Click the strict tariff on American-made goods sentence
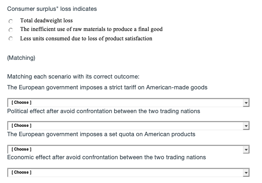262x183 pixels. point(107,88)
